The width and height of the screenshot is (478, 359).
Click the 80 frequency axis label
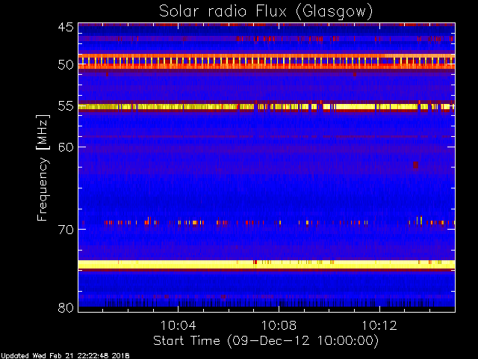(x=66, y=307)
